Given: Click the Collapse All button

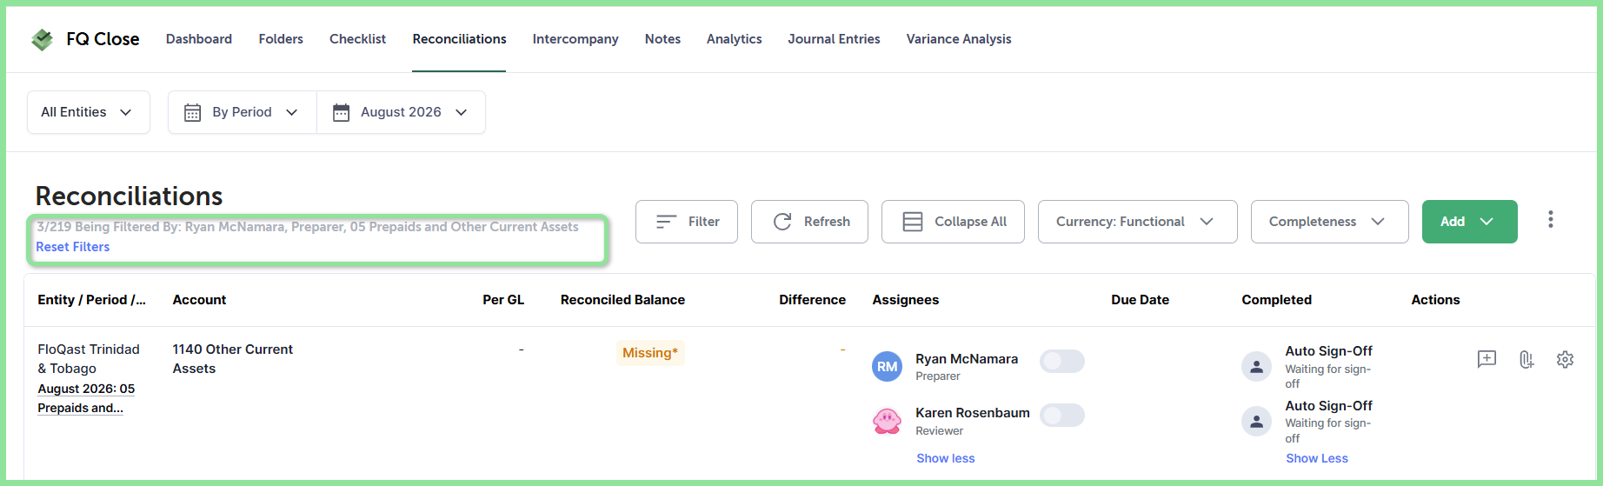Looking at the screenshot, I should pos(953,222).
